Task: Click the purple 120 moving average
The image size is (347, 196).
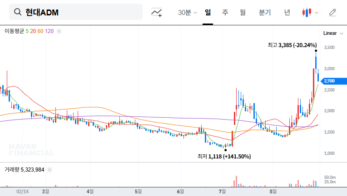Action: click(49, 31)
